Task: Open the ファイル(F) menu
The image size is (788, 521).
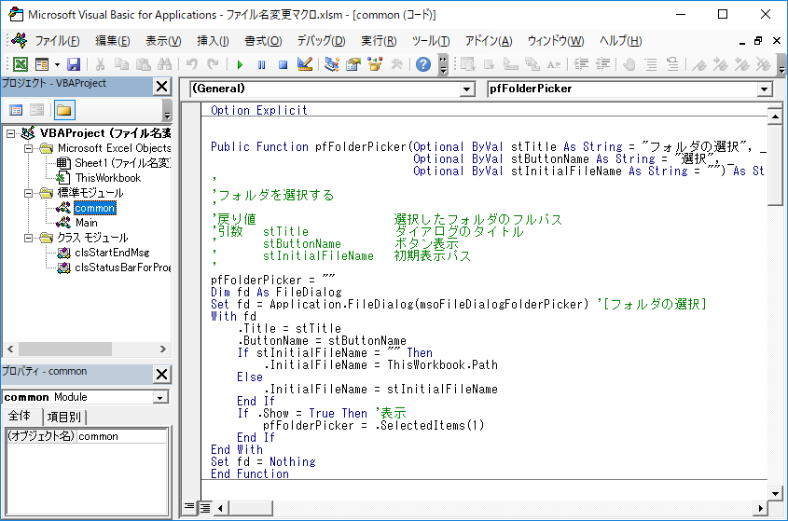Action: tap(57, 41)
